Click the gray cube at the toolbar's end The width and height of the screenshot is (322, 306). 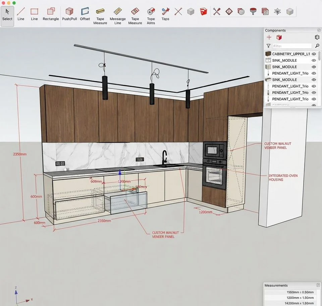click(x=290, y=11)
